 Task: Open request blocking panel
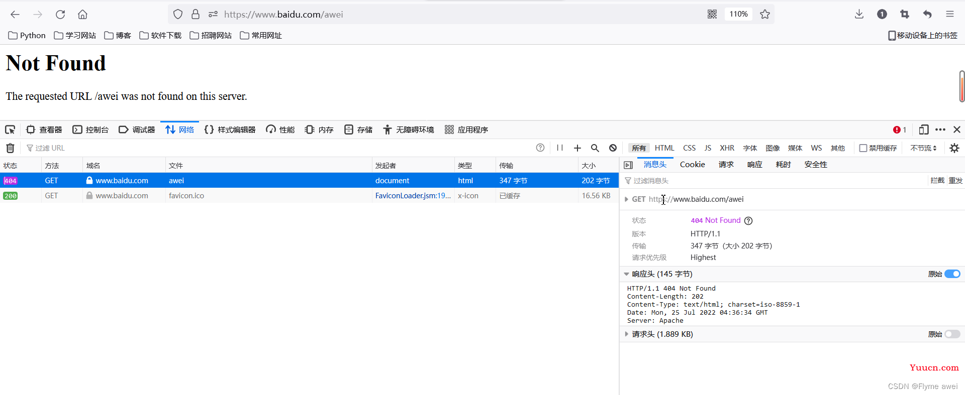coord(613,148)
